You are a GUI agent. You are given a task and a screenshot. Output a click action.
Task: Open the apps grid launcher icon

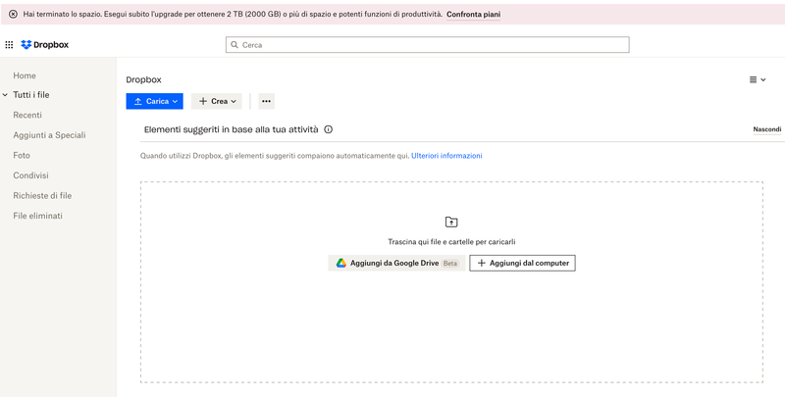(x=9, y=45)
